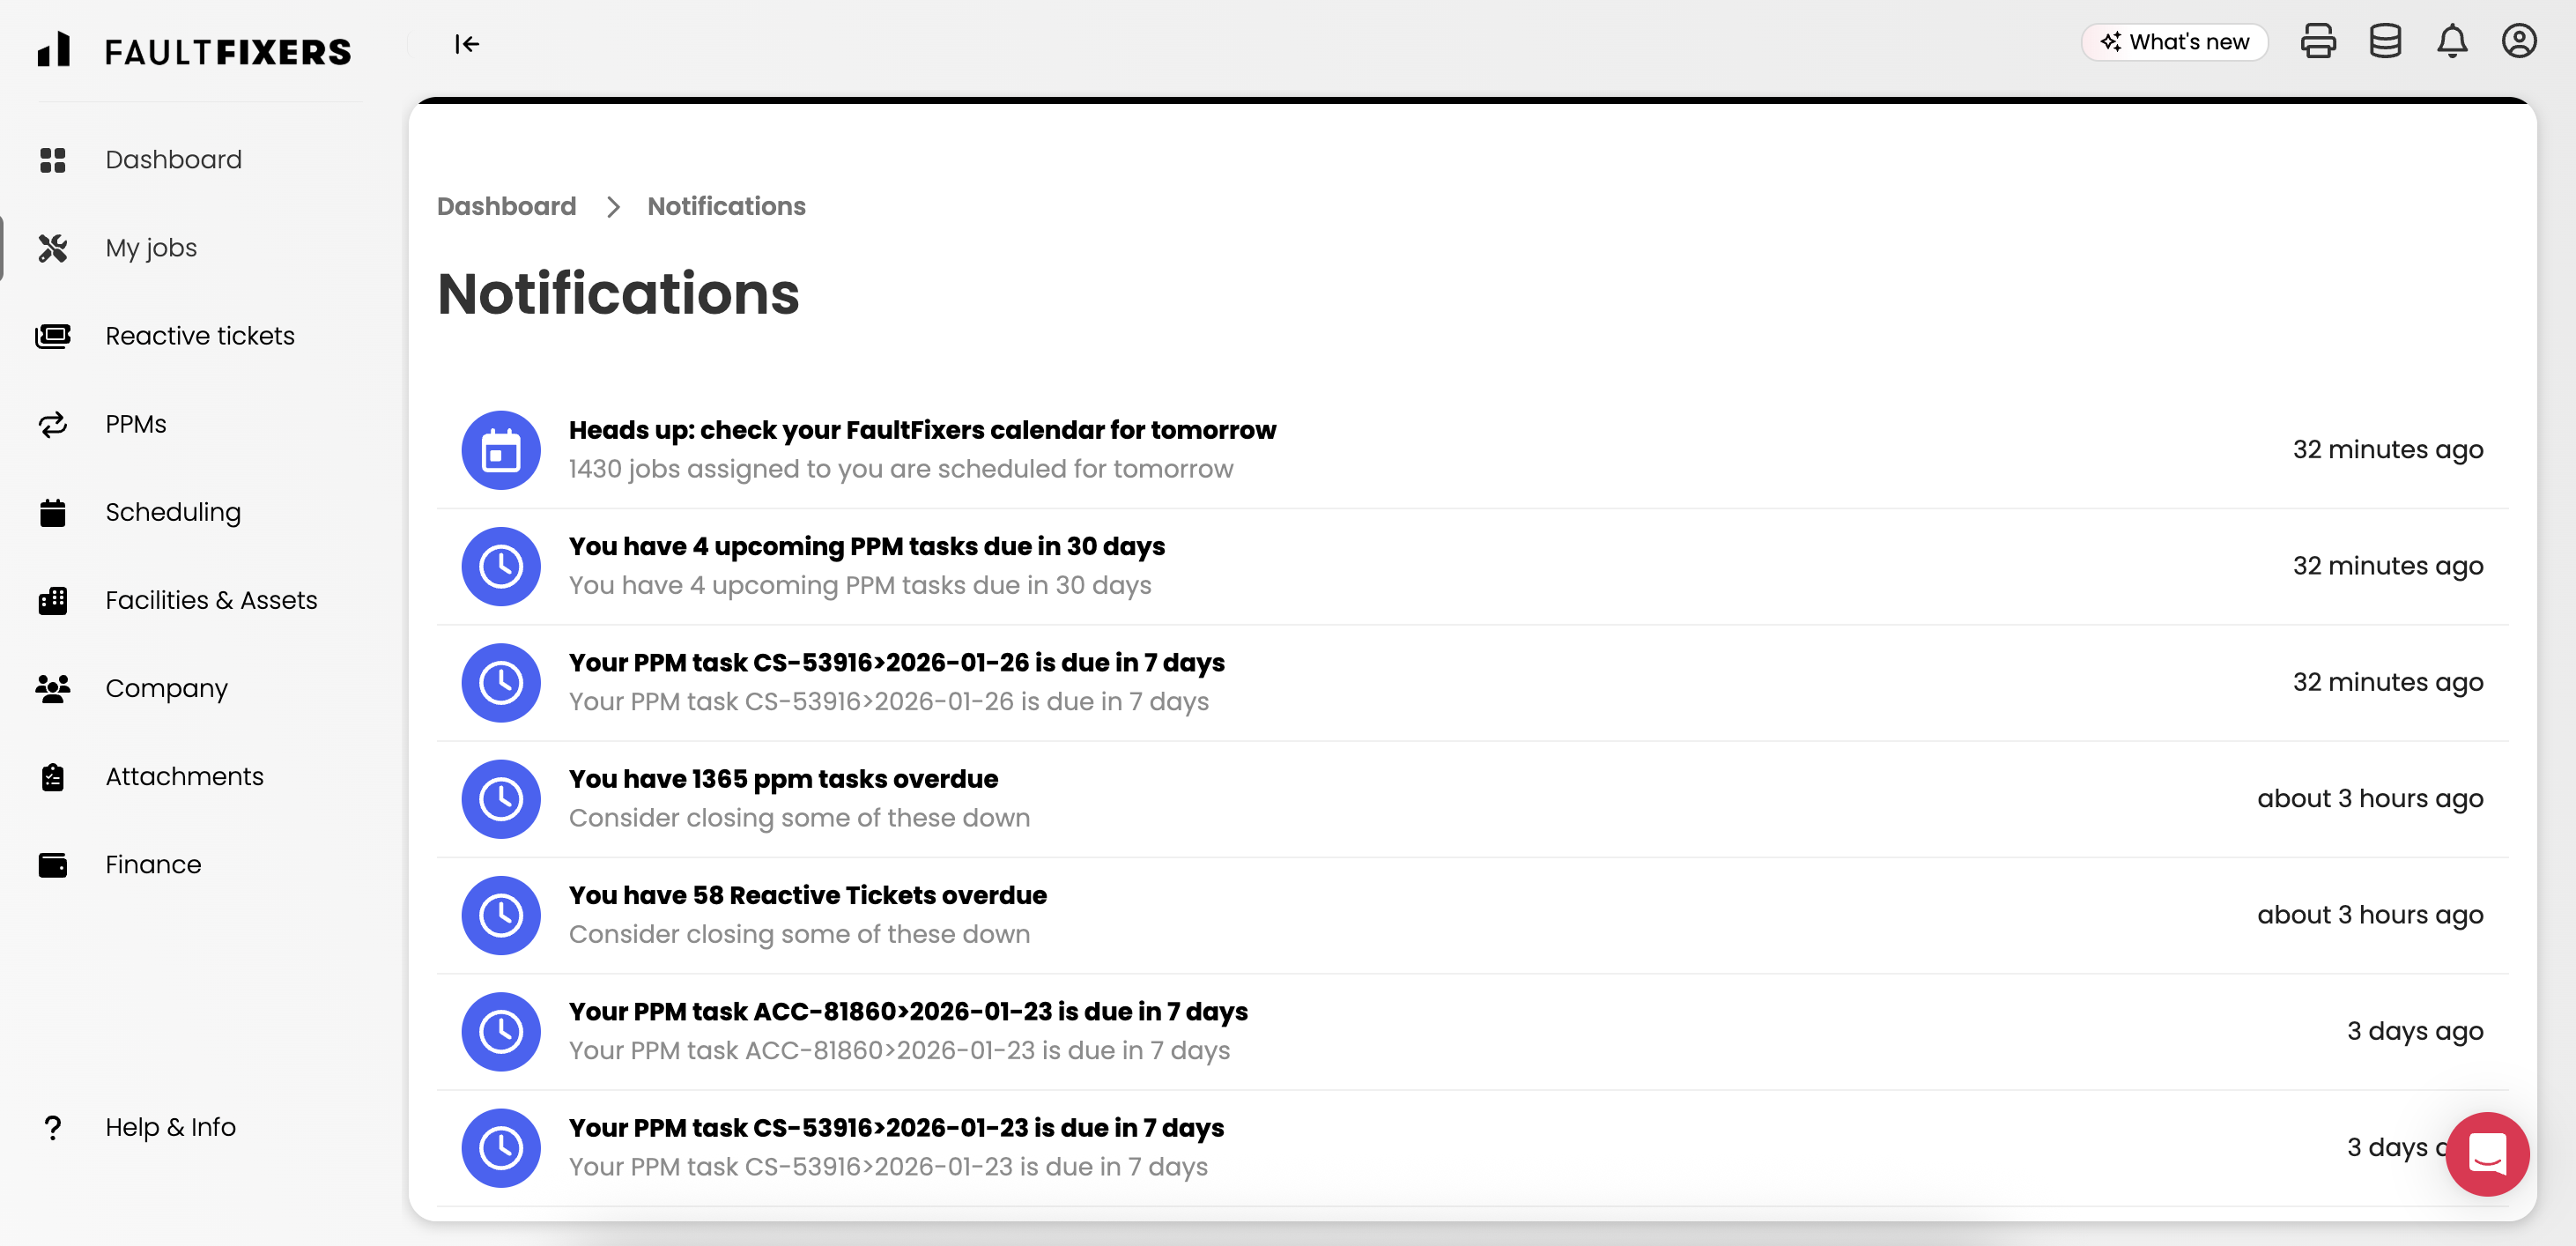Open the overdue PPM tasks notification
2576x1246 pixels.
click(783, 778)
